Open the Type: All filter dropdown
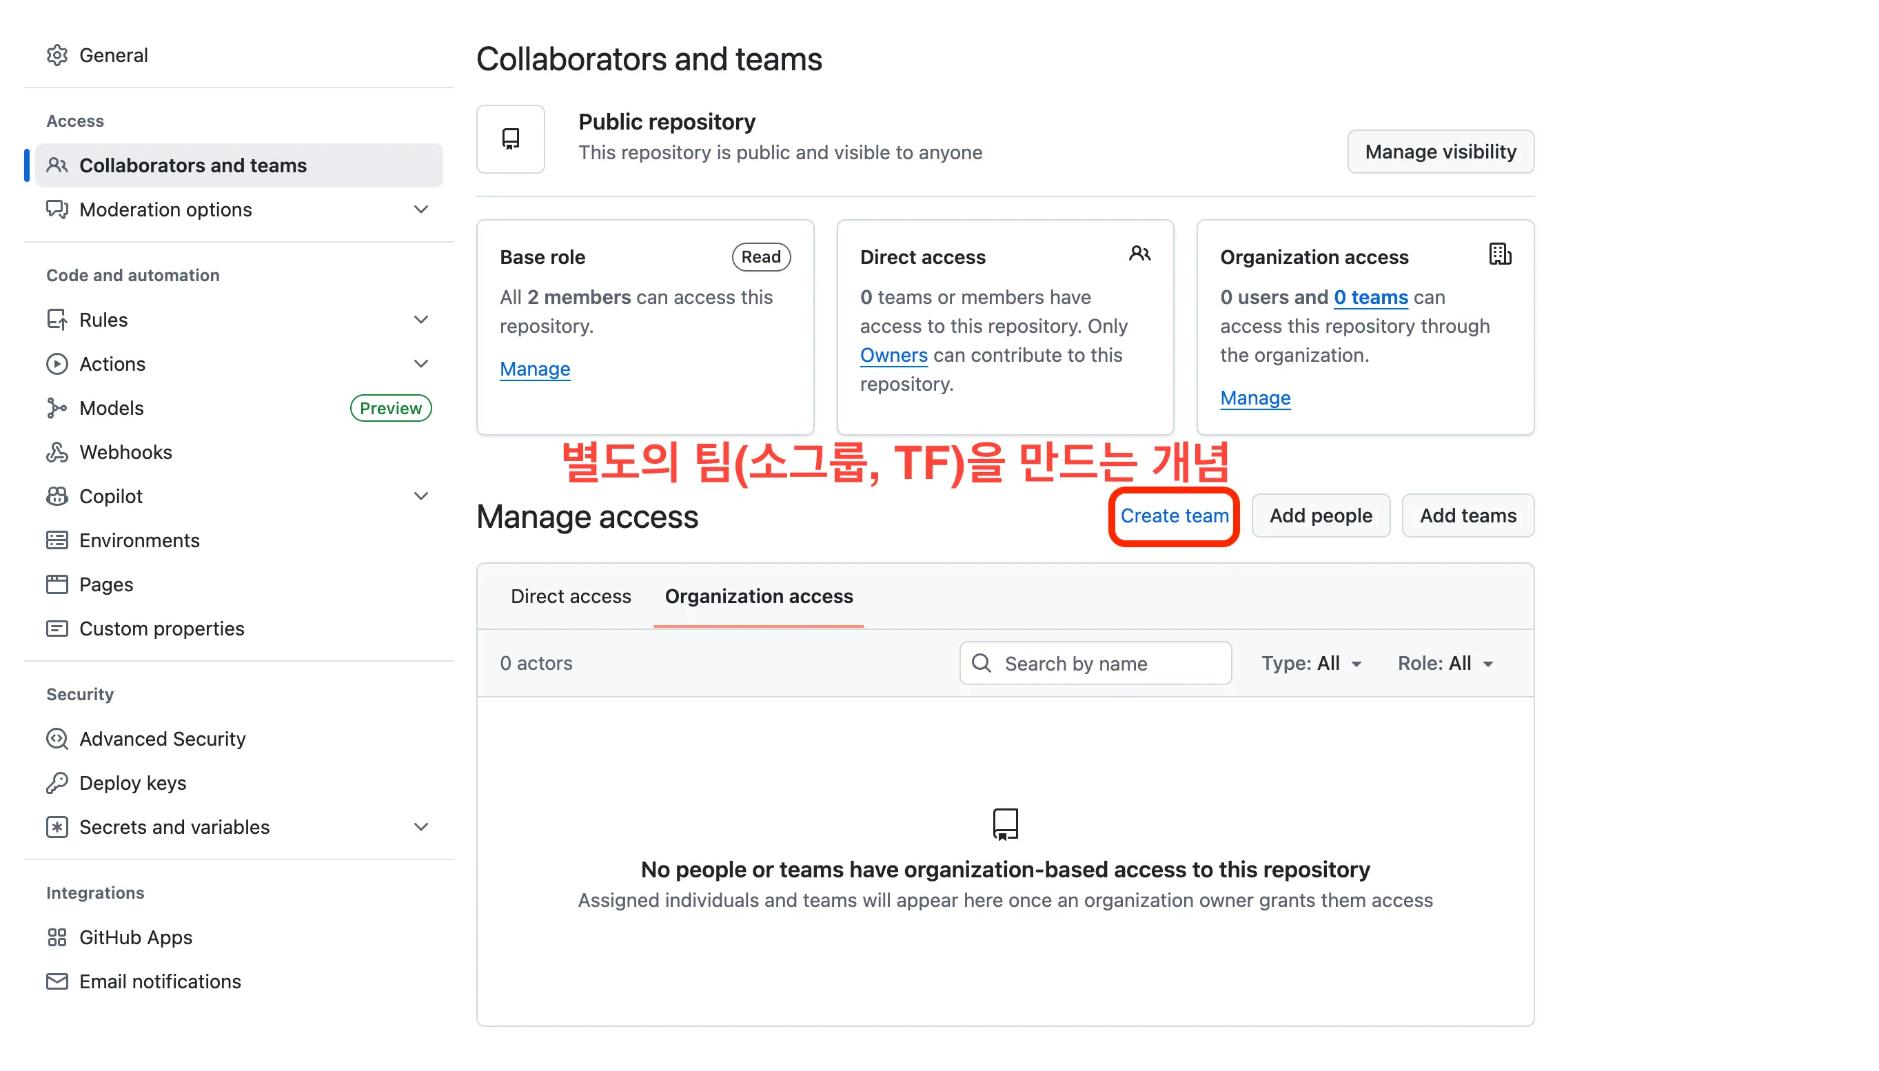 [1311, 663]
